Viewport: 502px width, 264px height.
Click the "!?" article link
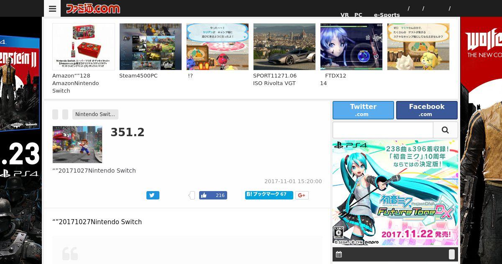(x=190, y=76)
